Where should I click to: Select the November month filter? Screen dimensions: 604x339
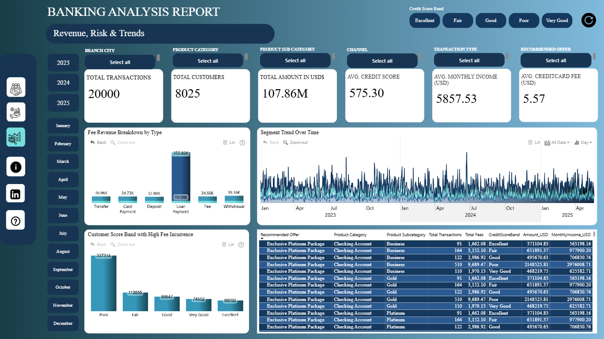(x=63, y=305)
